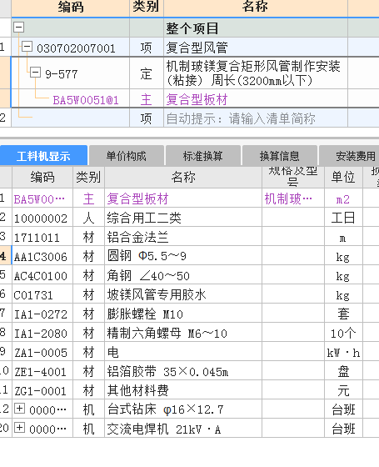Click the 规格及型号 column header
This screenshot has height=467, width=379.
(293, 177)
